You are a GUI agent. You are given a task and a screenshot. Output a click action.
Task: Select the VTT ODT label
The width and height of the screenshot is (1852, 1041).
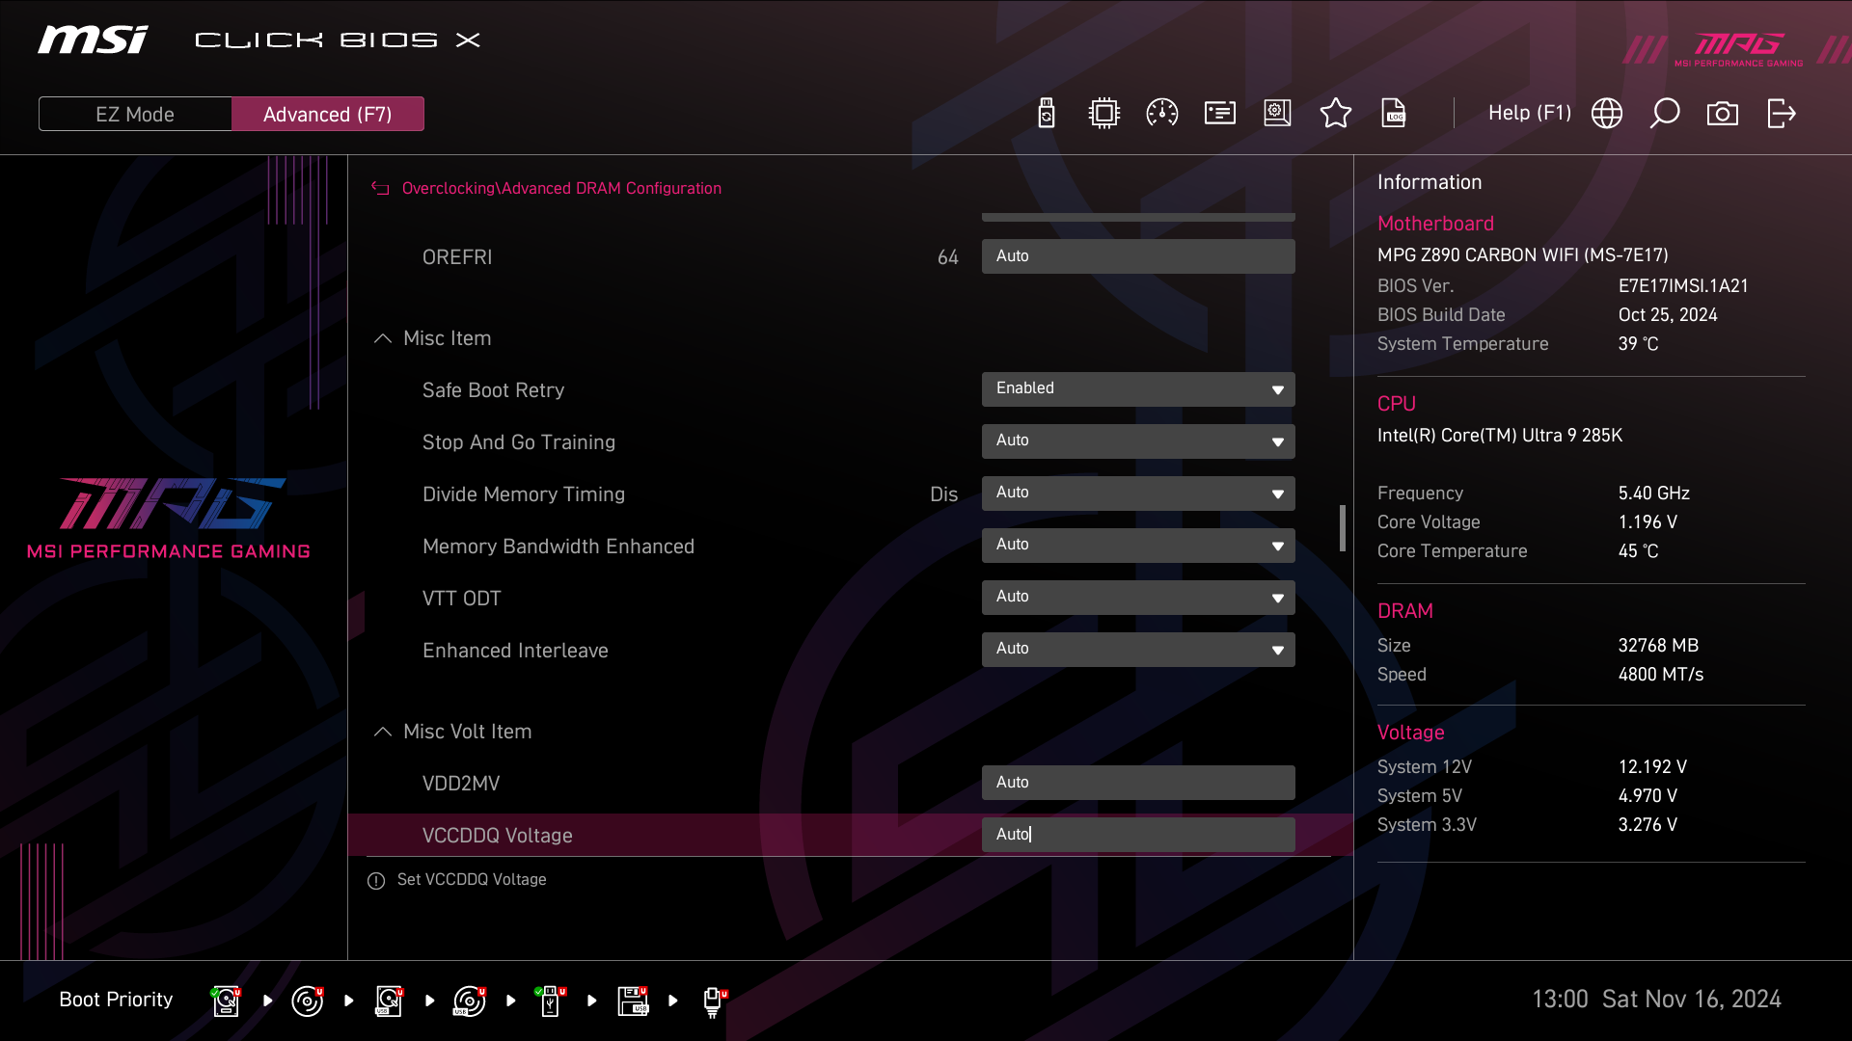(x=462, y=599)
